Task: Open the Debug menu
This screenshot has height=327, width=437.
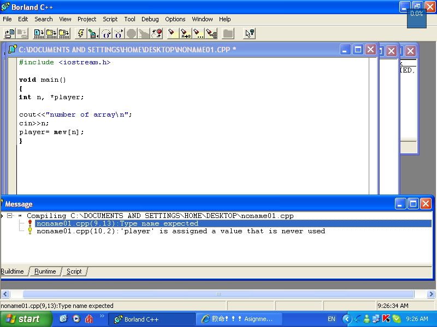Action: coord(150,19)
